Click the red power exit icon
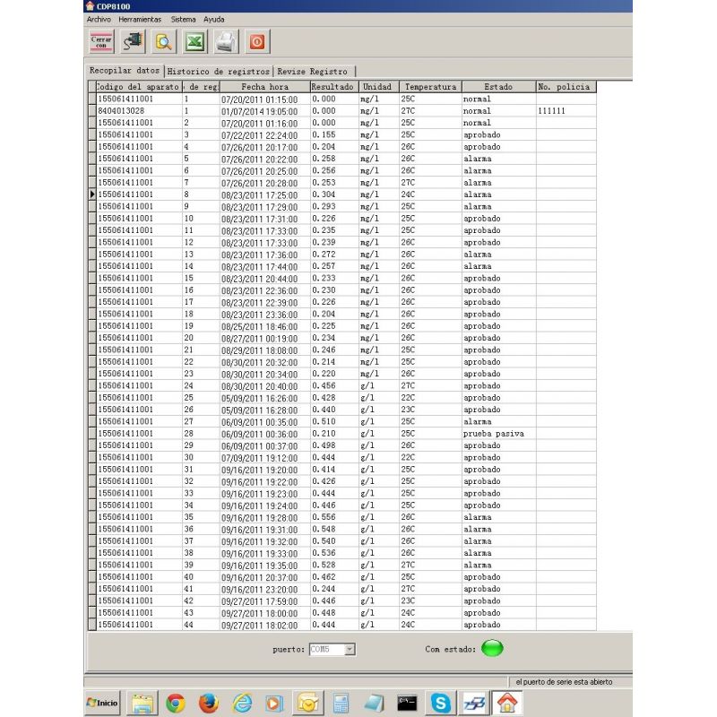The width and height of the screenshot is (717, 717). 256,41
